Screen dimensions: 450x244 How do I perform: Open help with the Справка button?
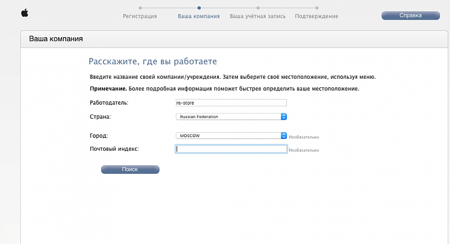tap(410, 16)
